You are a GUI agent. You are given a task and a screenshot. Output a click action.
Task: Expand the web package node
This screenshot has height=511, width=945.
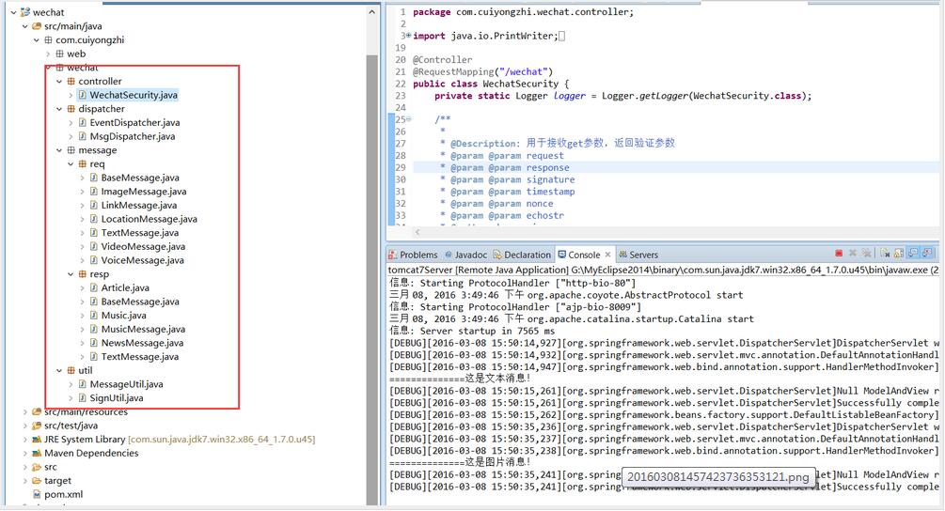click(48, 54)
